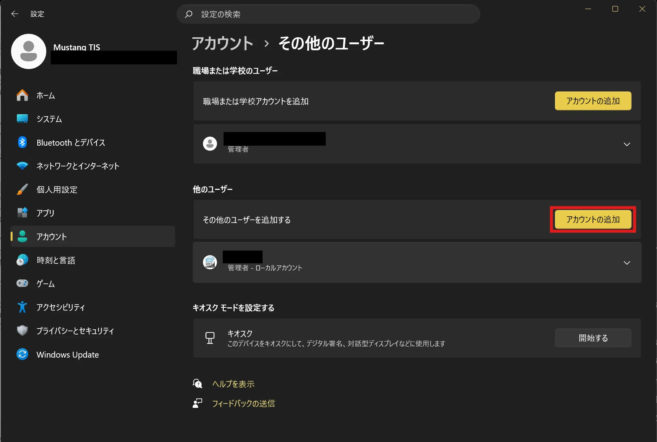Click the back arrow icon
Image resolution: width=657 pixels, height=442 pixels.
15,14
